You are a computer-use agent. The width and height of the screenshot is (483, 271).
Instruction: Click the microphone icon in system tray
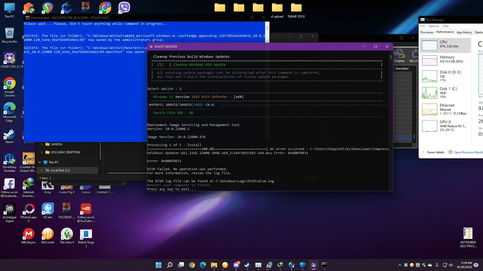(x=437, y=265)
